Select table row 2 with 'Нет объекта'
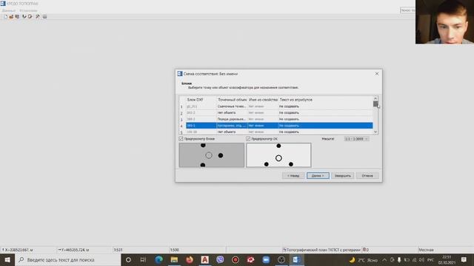Image resolution: width=474 pixels, height=266 pixels. 276,113
